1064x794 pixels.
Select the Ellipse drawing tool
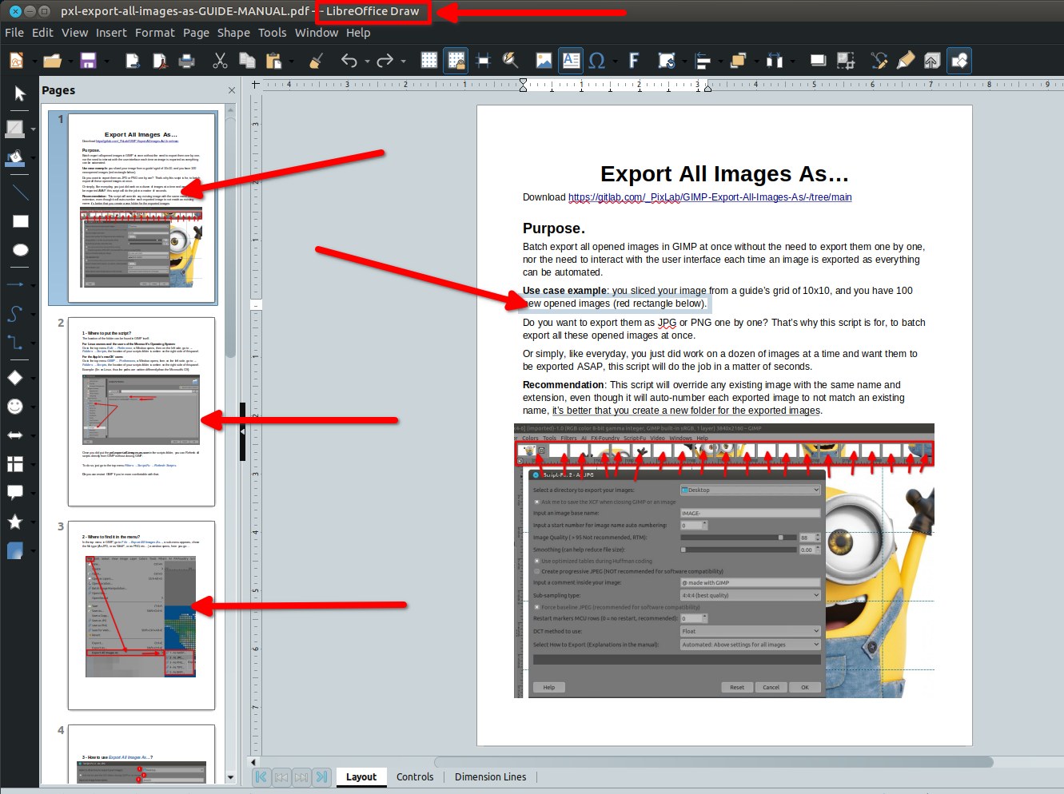pos(20,251)
